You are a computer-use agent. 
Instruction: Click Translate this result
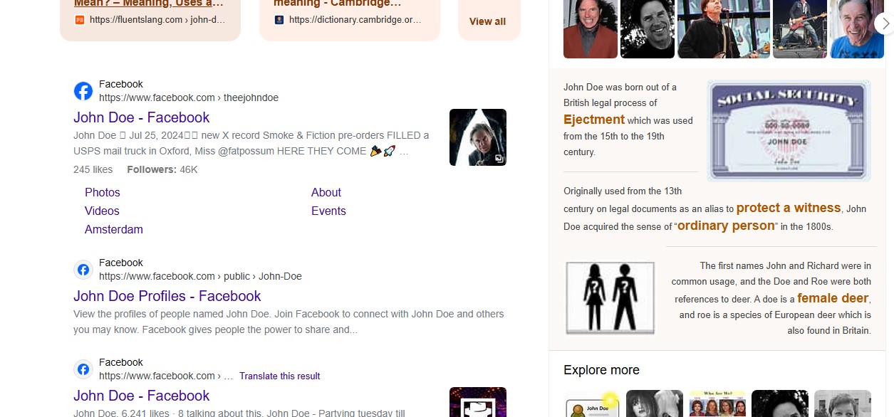click(x=280, y=376)
